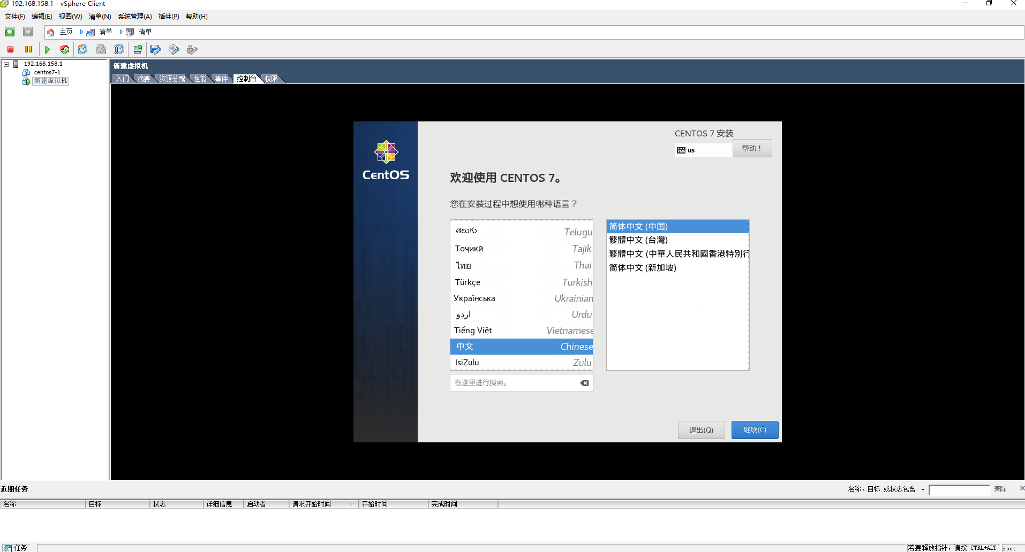Choose 简体中文 (新加坡) locale
Screen dimensions: 1025x552
tap(677, 268)
